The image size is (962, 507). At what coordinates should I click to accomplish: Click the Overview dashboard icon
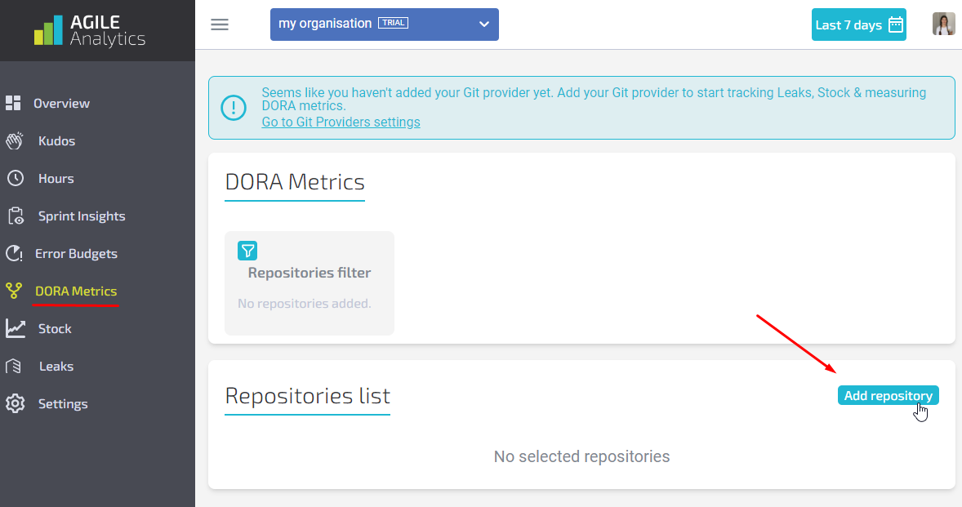point(13,103)
